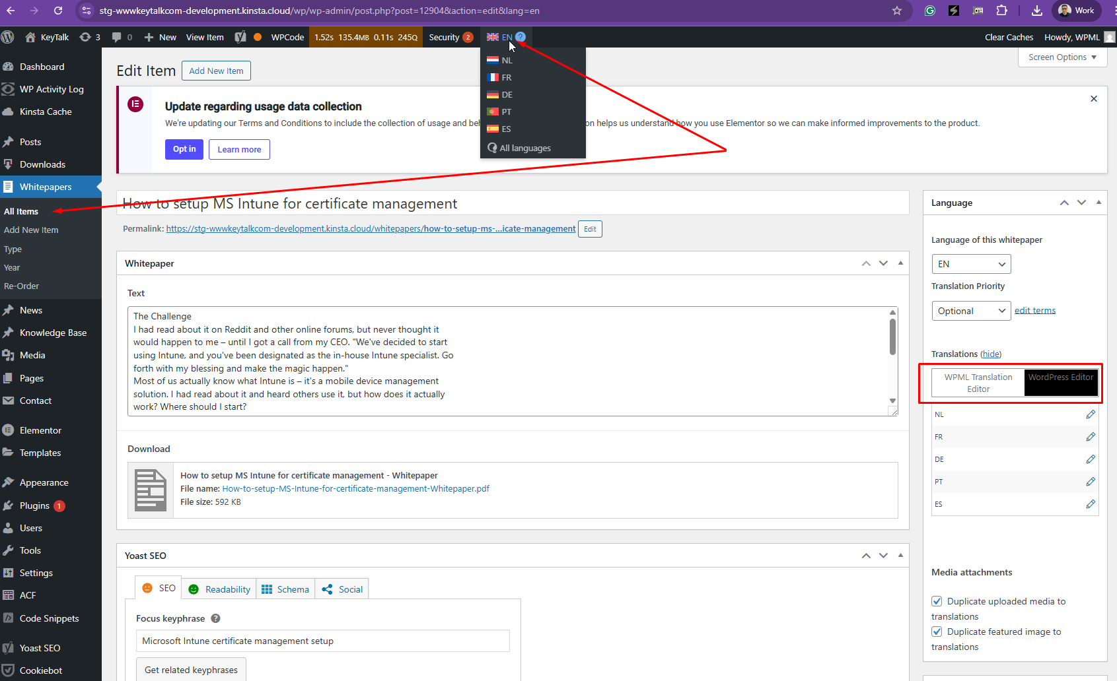Open the browser downloads icon

[1037, 11]
